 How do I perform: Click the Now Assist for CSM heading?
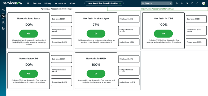point(29,58)
